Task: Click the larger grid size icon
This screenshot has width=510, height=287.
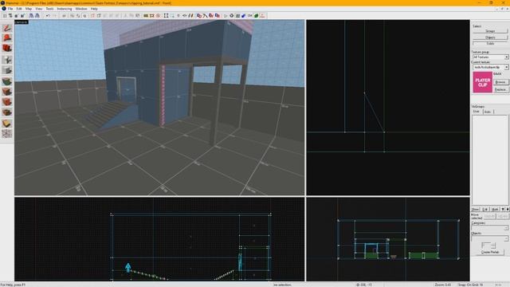Action: (x=23, y=16)
